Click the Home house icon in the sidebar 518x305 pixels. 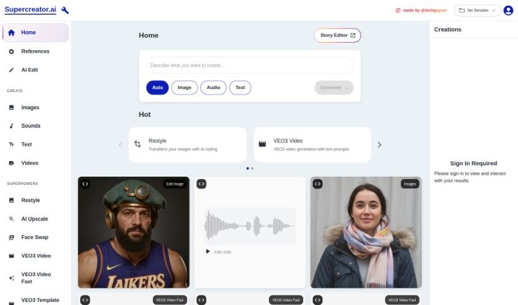tap(11, 32)
